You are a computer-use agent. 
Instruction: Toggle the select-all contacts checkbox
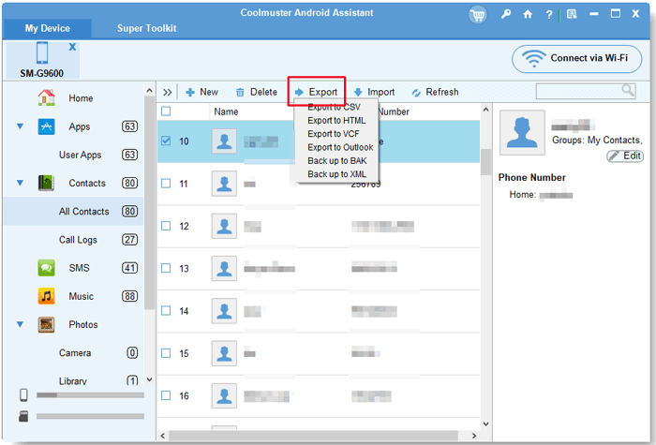(166, 111)
